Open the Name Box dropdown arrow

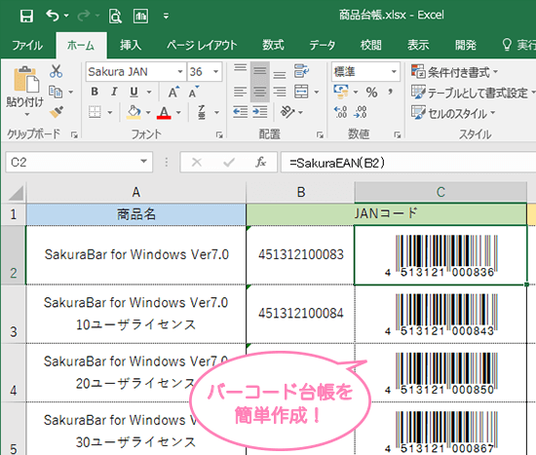[144, 162]
